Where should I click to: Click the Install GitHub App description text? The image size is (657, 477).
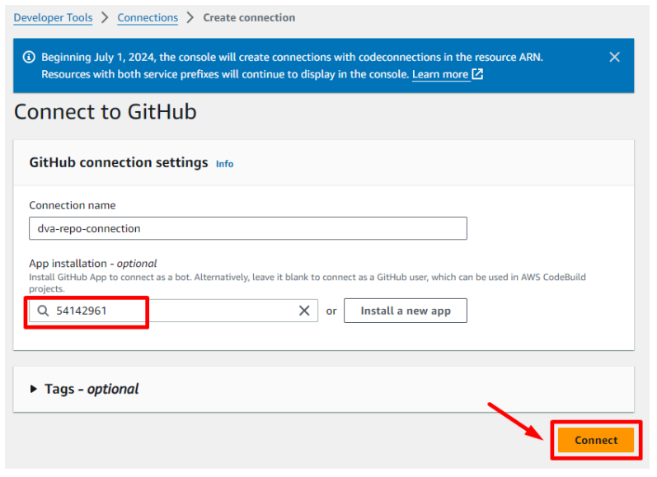[307, 283]
